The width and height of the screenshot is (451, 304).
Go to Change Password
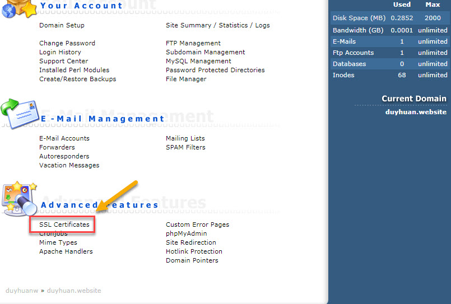(x=67, y=43)
